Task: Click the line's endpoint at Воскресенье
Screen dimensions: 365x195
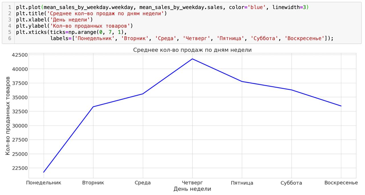Action: click(341, 106)
